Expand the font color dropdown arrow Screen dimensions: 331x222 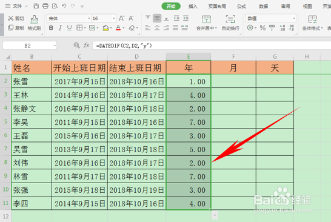tap(124, 28)
